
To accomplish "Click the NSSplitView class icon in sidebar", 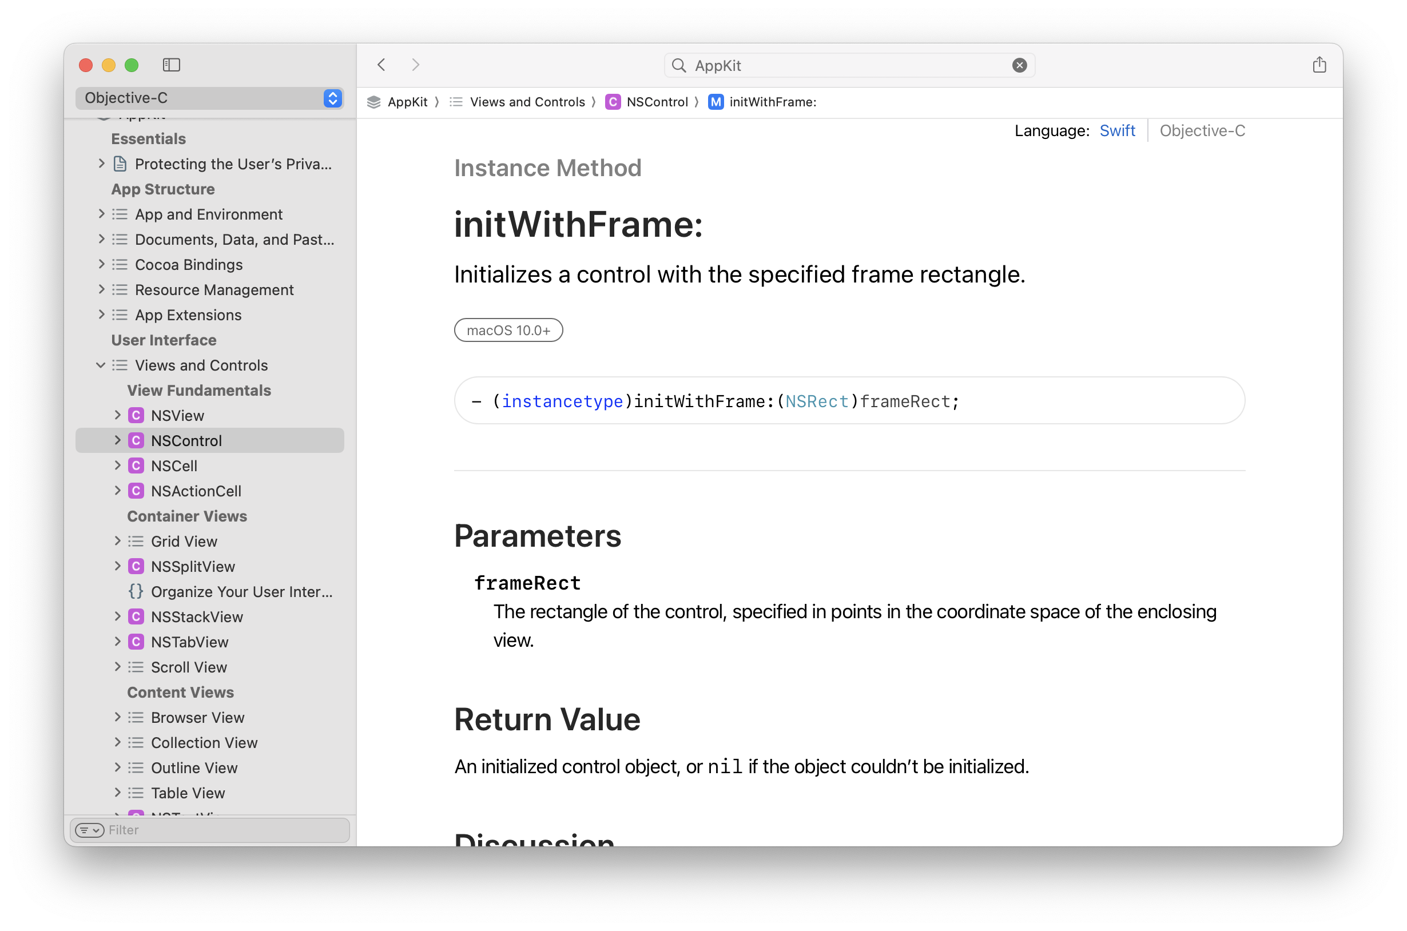I will [136, 565].
